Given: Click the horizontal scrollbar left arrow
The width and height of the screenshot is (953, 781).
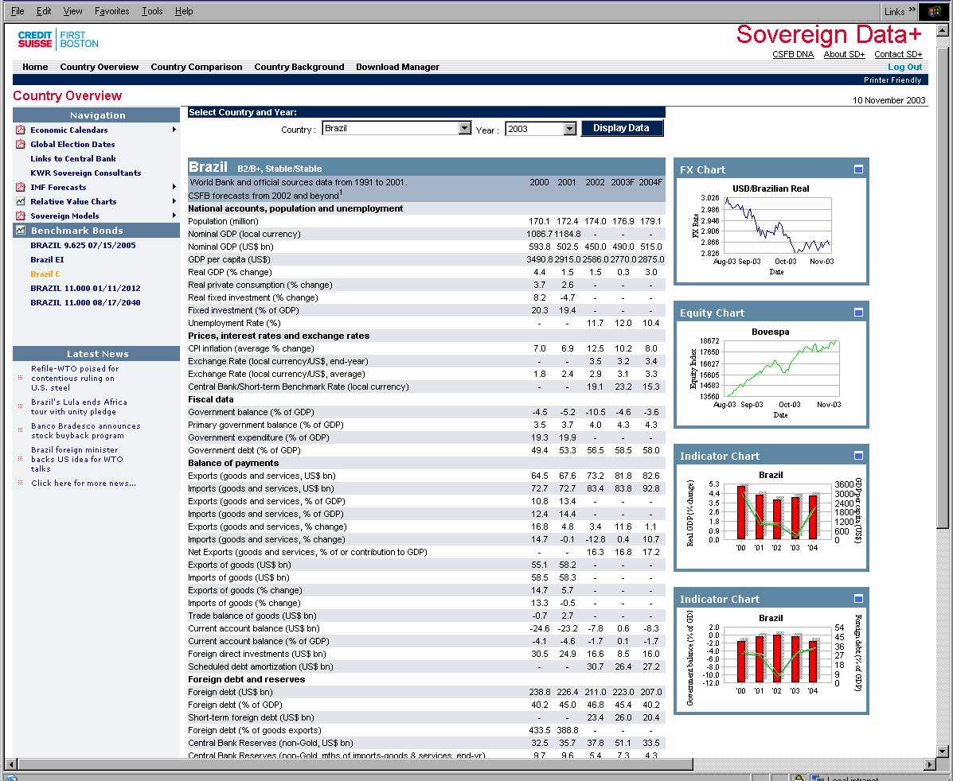Looking at the screenshot, I should 10,764.
